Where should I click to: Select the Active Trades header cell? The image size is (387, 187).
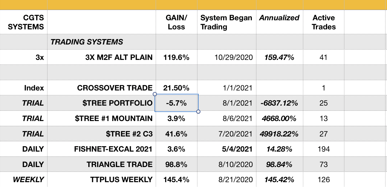(324, 22)
